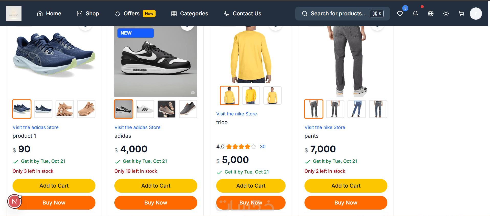Screen dimensions: 490x216
Task: Open language selector globe icon
Action: pos(431,14)
